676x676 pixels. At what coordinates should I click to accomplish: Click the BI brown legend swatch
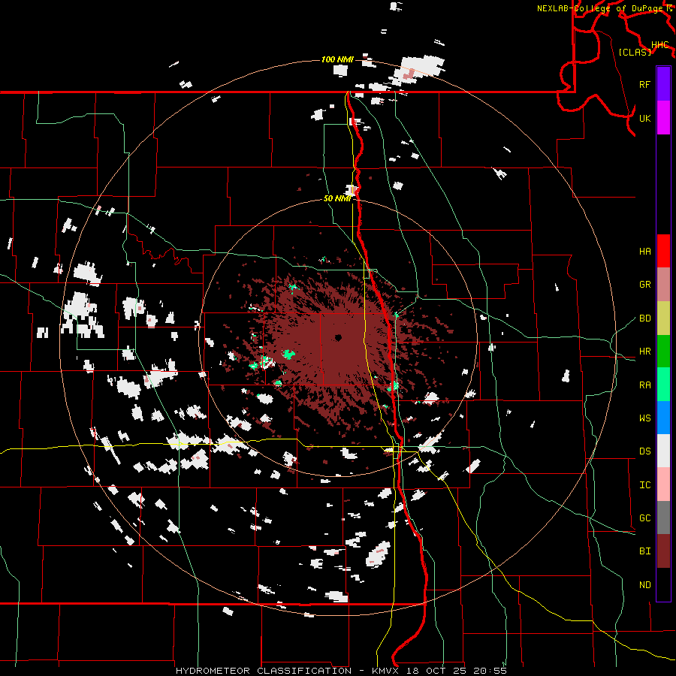tap(663, 551)
